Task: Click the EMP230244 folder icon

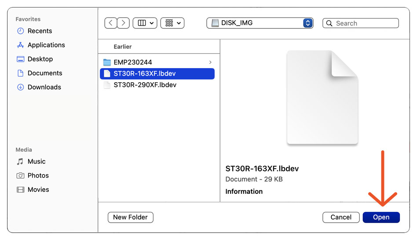Action: (107, 62)
